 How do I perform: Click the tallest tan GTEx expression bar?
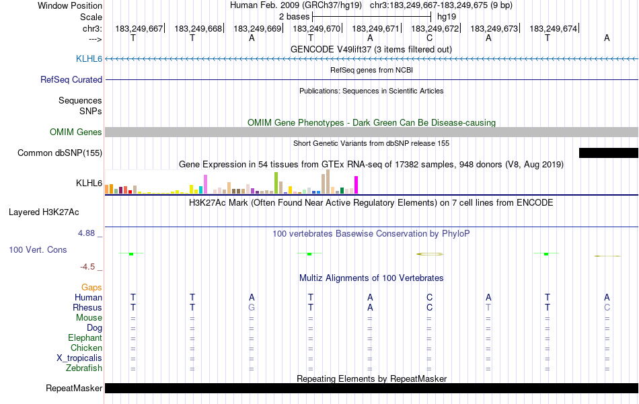[x=328, y=181]
